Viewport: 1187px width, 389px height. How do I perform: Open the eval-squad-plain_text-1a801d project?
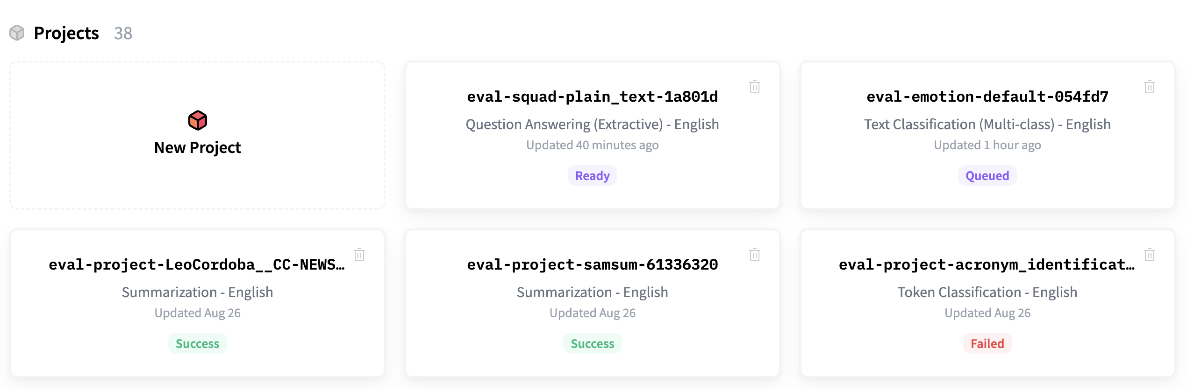[x=592, y=97]
